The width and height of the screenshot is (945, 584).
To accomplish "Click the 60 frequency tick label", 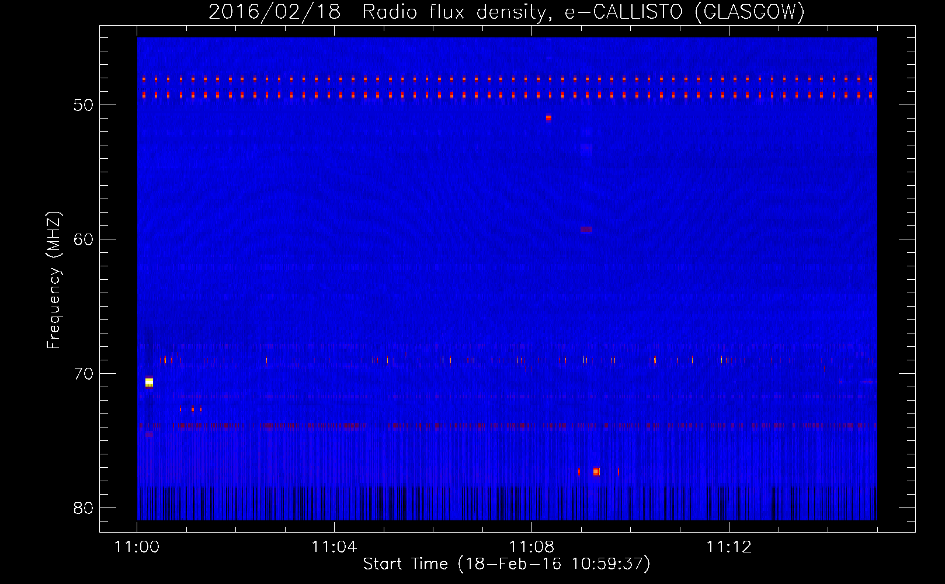I will click(84, 239).
